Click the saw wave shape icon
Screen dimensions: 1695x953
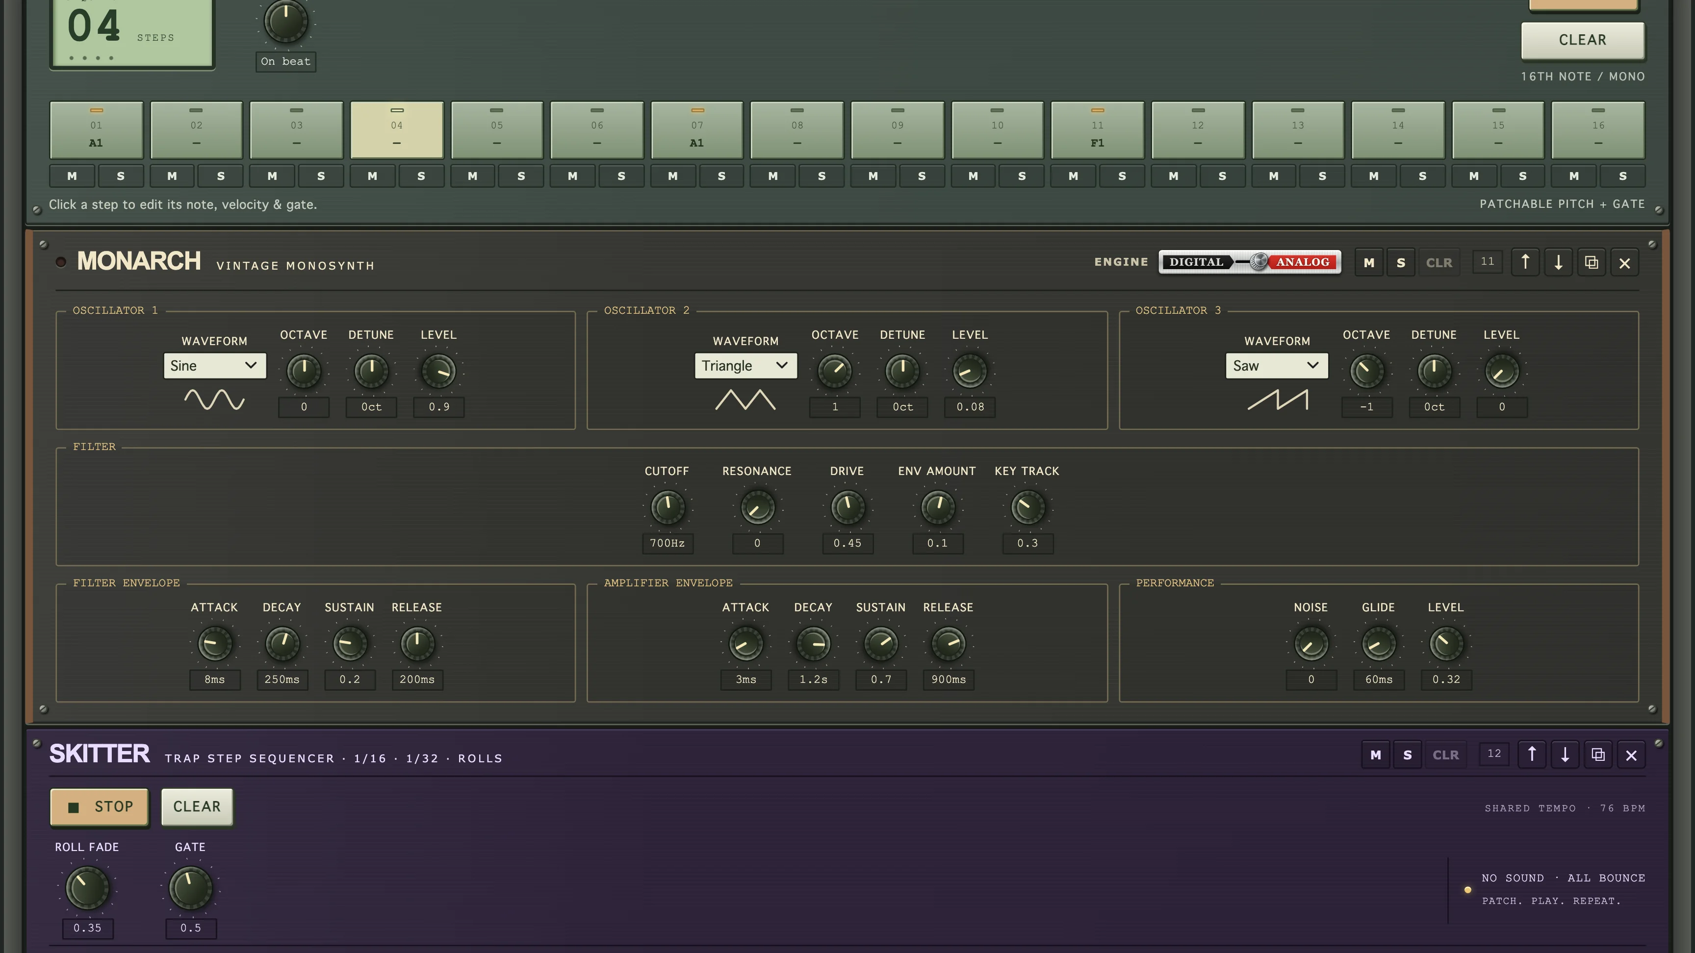1277,399
